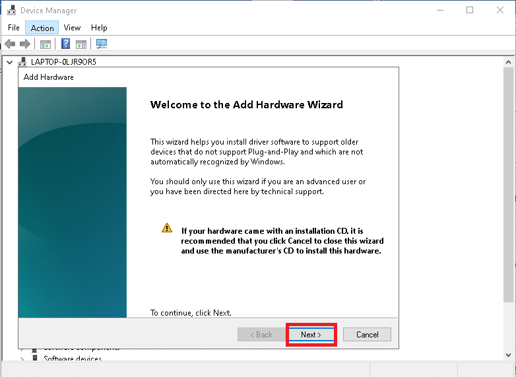Maximize the Device Manager window

(x=470, y=10)
